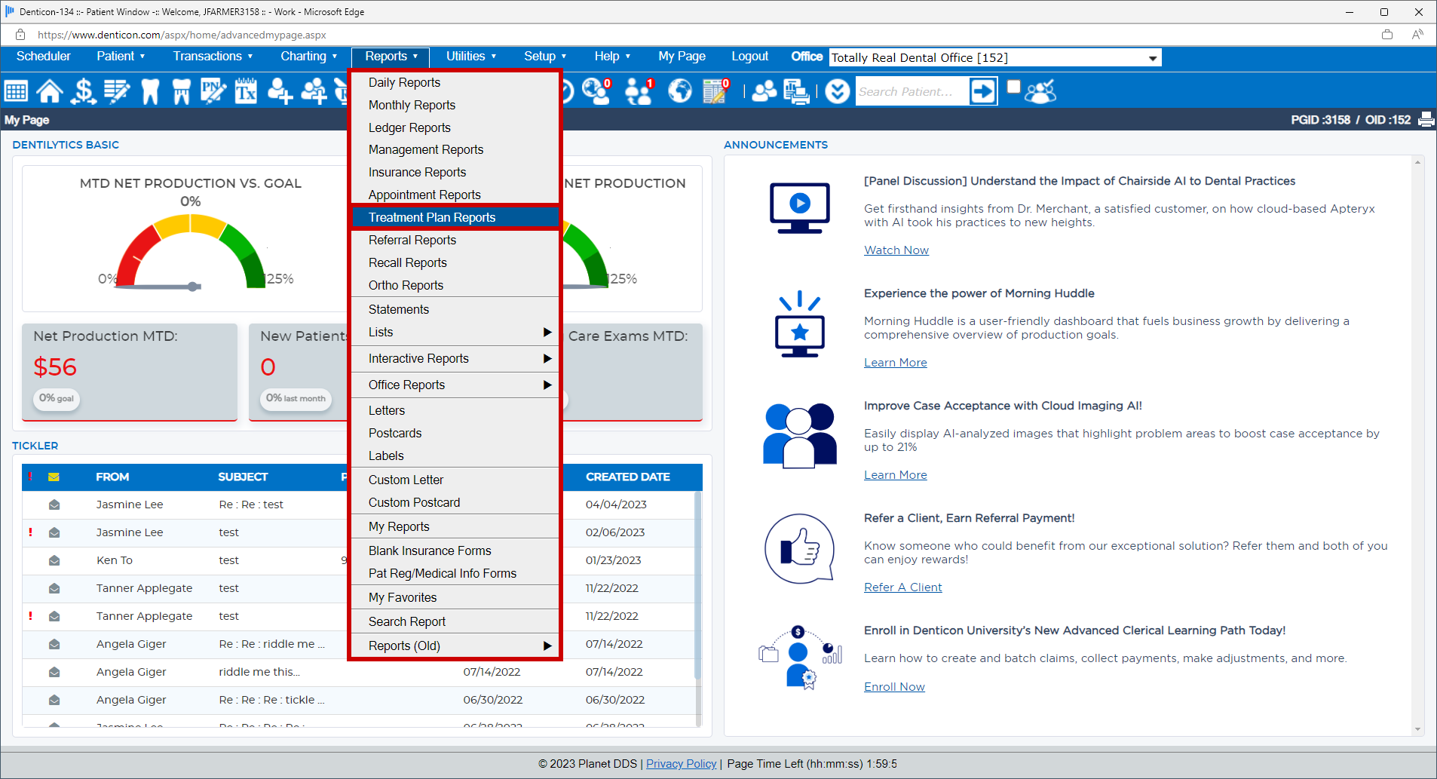Type in the Search Patient field
Viewport: 1437px width, 779px height.
911,91
